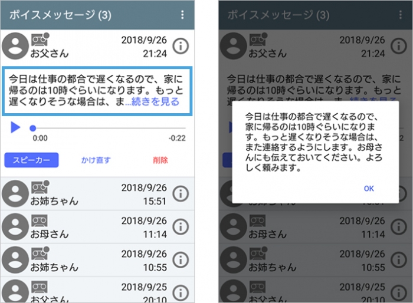This screenshot has height=303, width=413.
Task: Open the three-dot overflow menu on left screen
Action: pyautogui.click(x=182, y=15)
